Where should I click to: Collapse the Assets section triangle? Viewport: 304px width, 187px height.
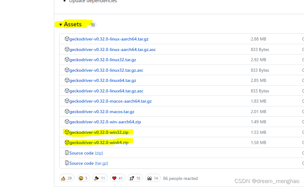(60, 24)
